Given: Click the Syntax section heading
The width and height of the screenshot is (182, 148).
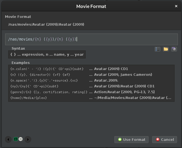Looking at the screenshot, I should [x=18, y=48].
